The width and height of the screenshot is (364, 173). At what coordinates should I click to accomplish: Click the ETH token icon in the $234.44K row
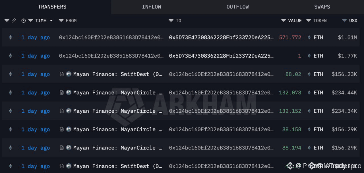tap(309, 92)
